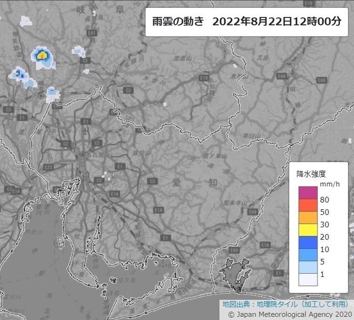Click the purple 80+ mm/h legend swatch

pos(308,192)
